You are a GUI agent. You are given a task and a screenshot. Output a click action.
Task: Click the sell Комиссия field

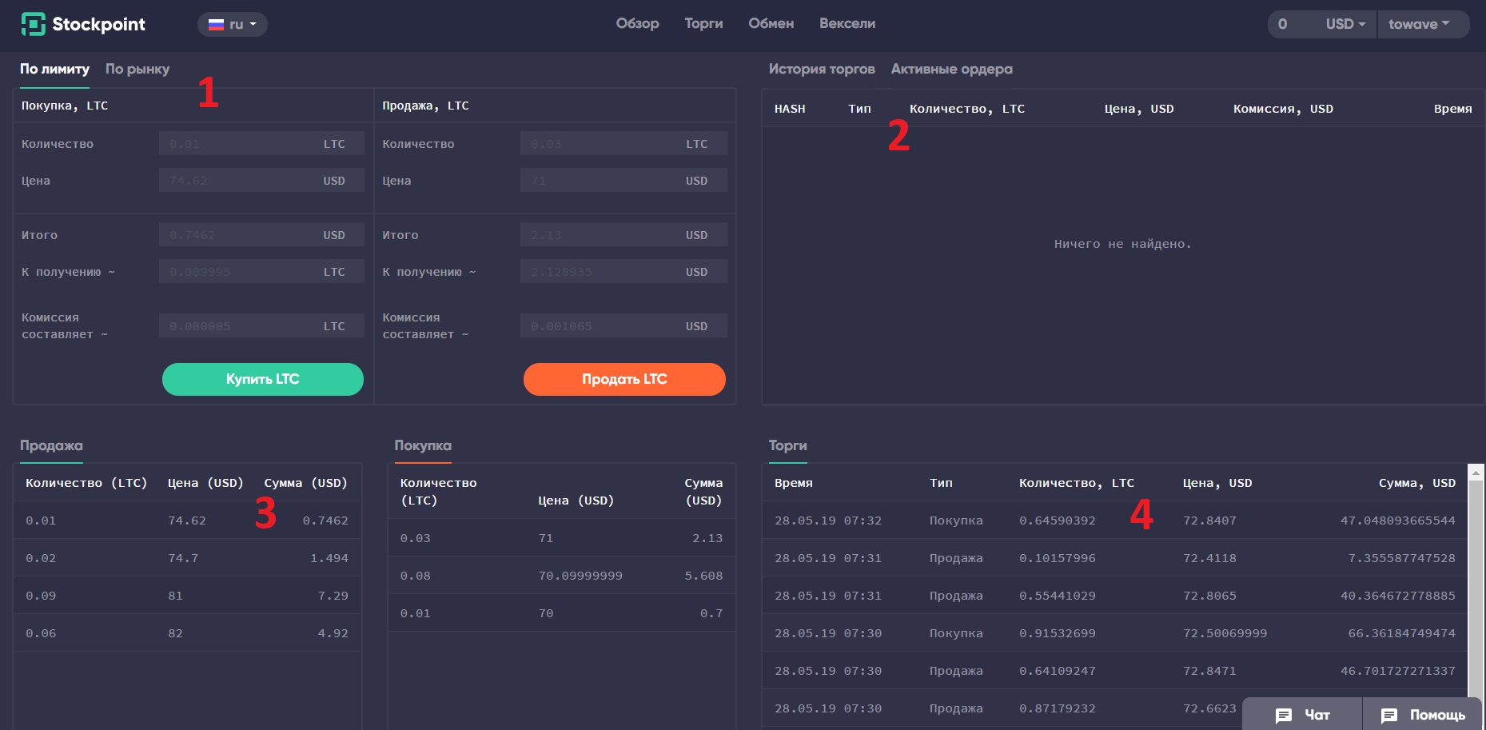623,326
